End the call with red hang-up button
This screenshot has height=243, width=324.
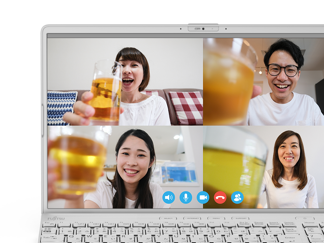[220, 197]
